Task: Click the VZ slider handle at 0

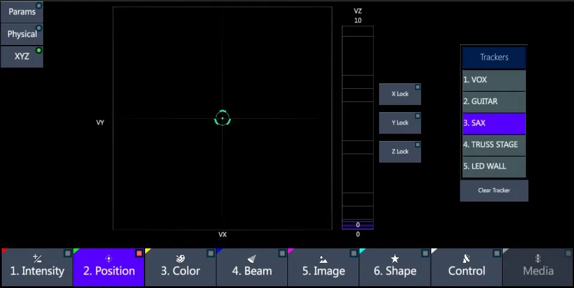Action: (x=357, y=224)
